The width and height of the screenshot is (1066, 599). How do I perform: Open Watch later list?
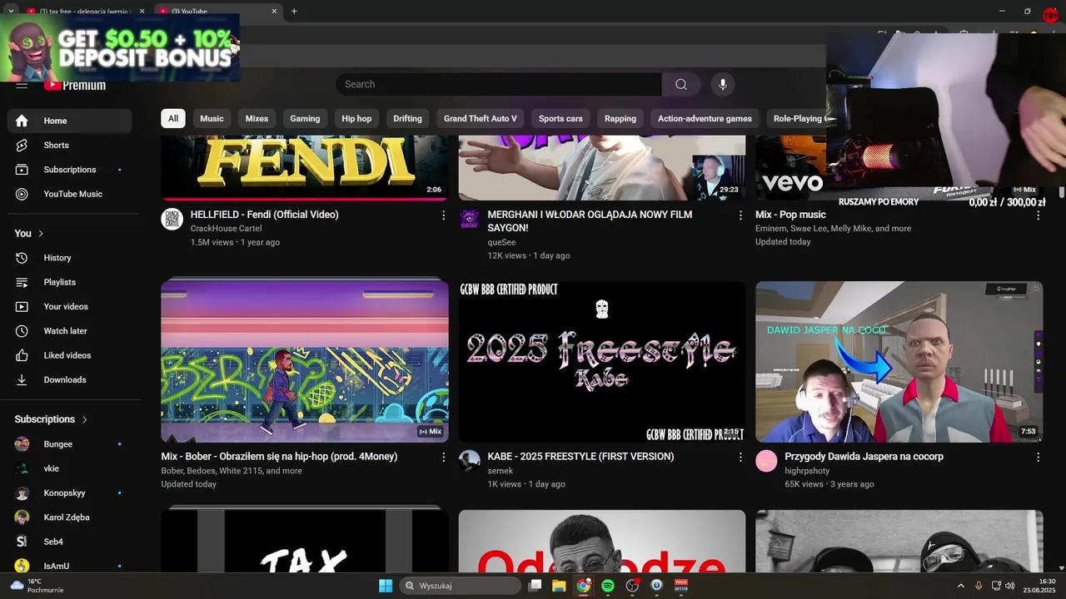[70, 331]
